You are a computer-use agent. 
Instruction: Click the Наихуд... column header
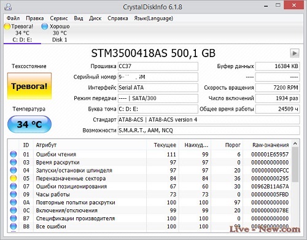(x=195, y=145)
